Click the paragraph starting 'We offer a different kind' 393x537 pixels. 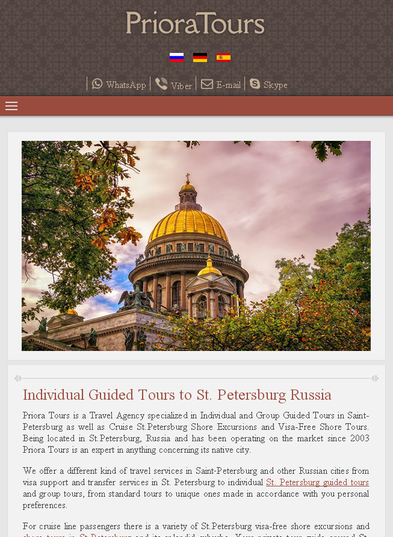point(196,488)
